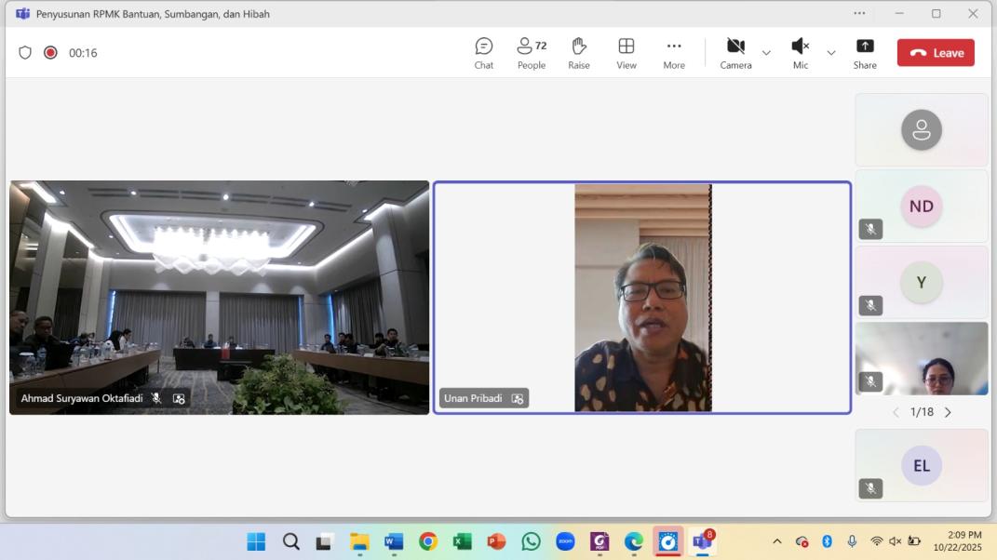Go to previous page of participants

click(x=896, y=412)
